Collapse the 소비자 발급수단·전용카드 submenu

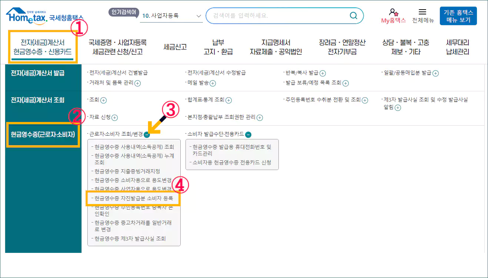pyautogui.click(x=249, y=135)
